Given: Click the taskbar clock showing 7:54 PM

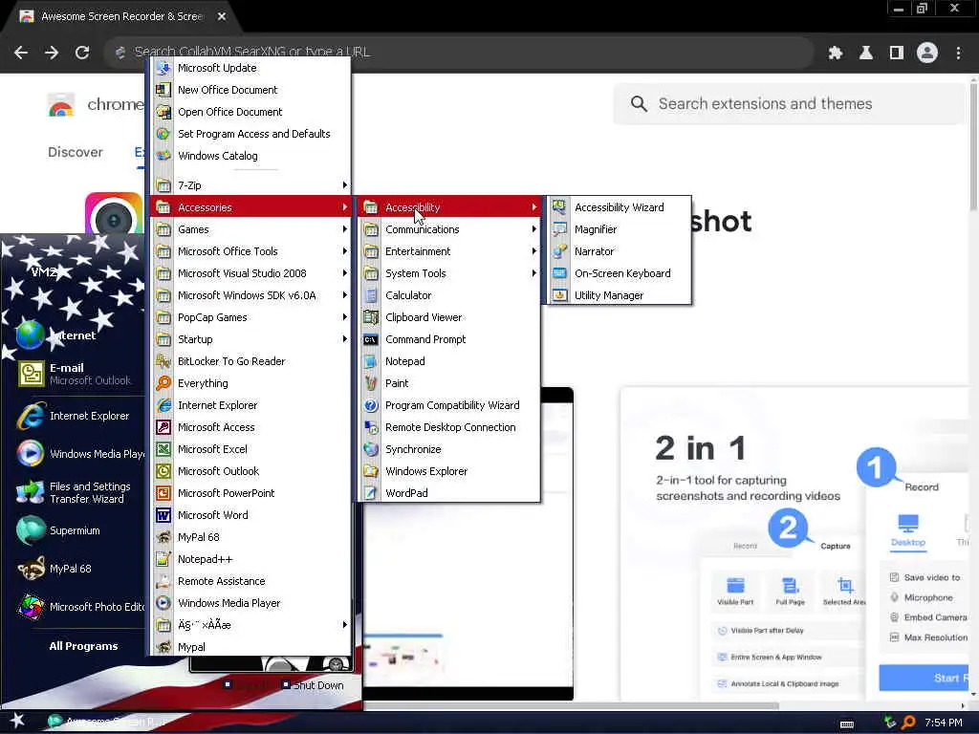Looking at the screenshot, I should pos(944,723).
